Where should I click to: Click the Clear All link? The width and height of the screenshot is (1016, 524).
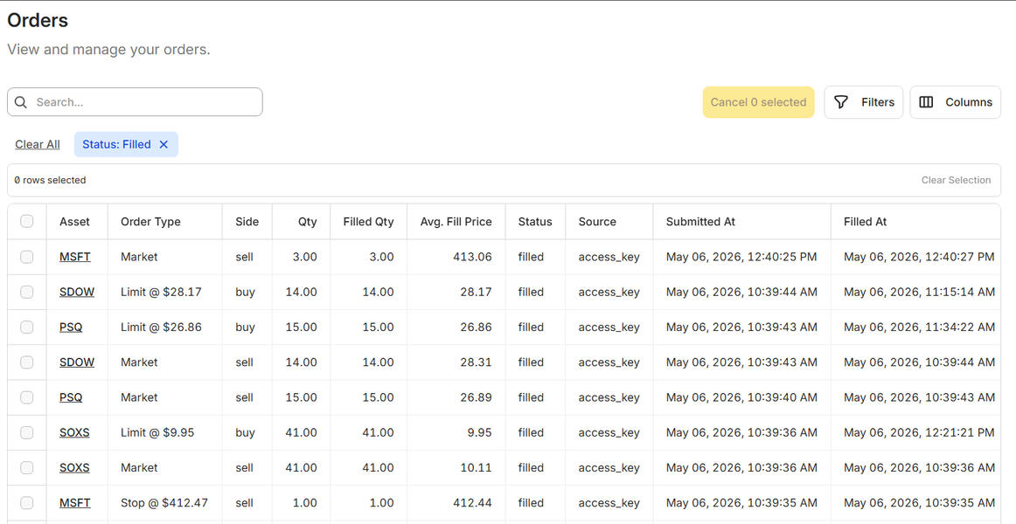pos(38,144)
